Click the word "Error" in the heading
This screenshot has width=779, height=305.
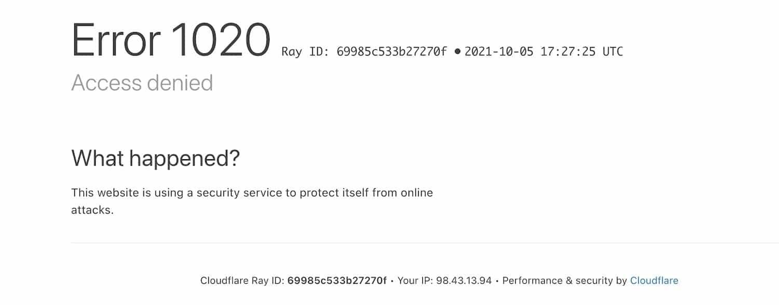click(115, 40)
